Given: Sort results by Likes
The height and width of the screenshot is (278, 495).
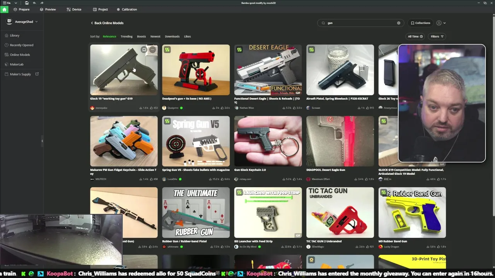Looking at the screenshot, I should click(x=187, y=36).
